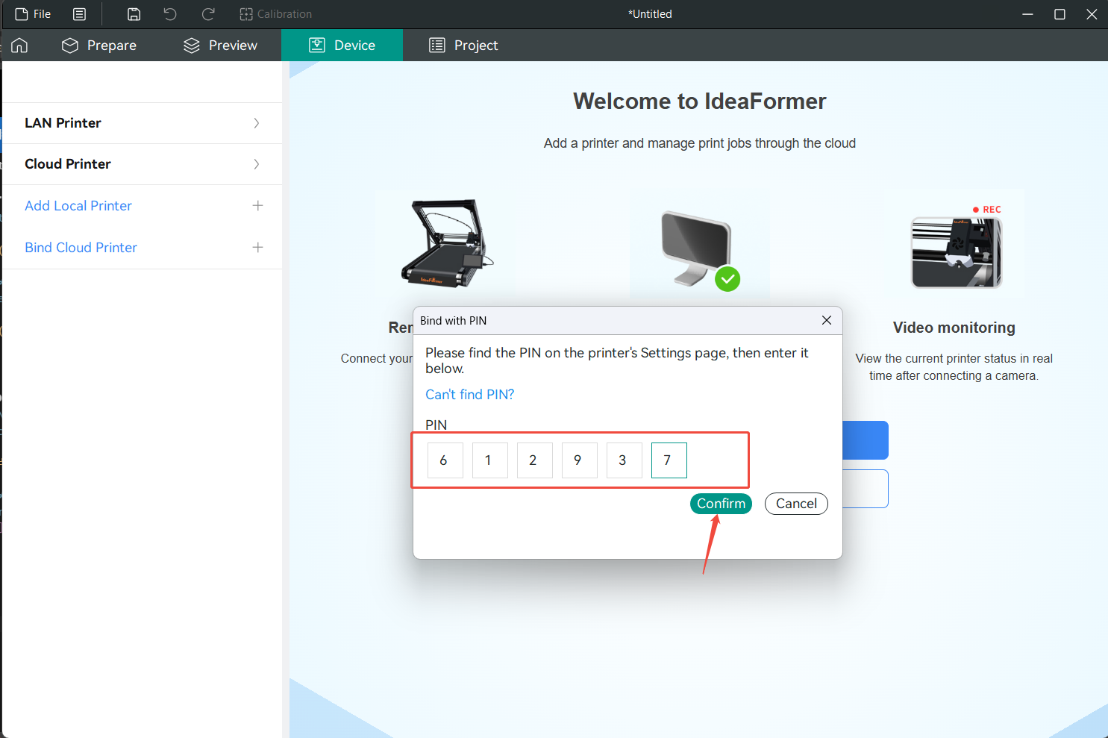Image resolution: width=1108 pixels, height=738 pixels.
Task: Open the File menu
Action: point(33,14)
